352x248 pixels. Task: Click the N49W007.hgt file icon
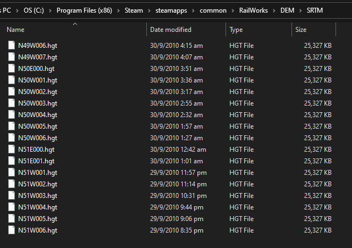[12, 57]
